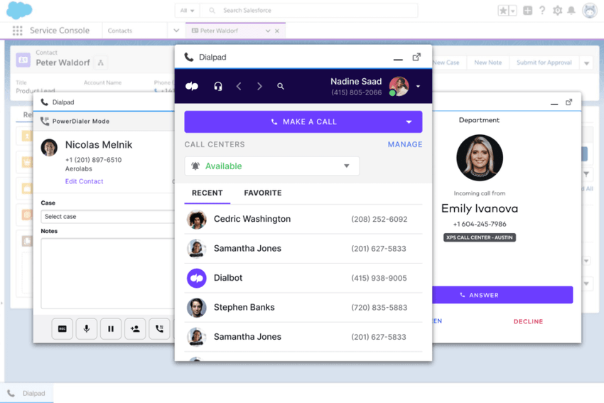Expand the Make a Call dropdown arrow
604x403 pixels.
409,122
